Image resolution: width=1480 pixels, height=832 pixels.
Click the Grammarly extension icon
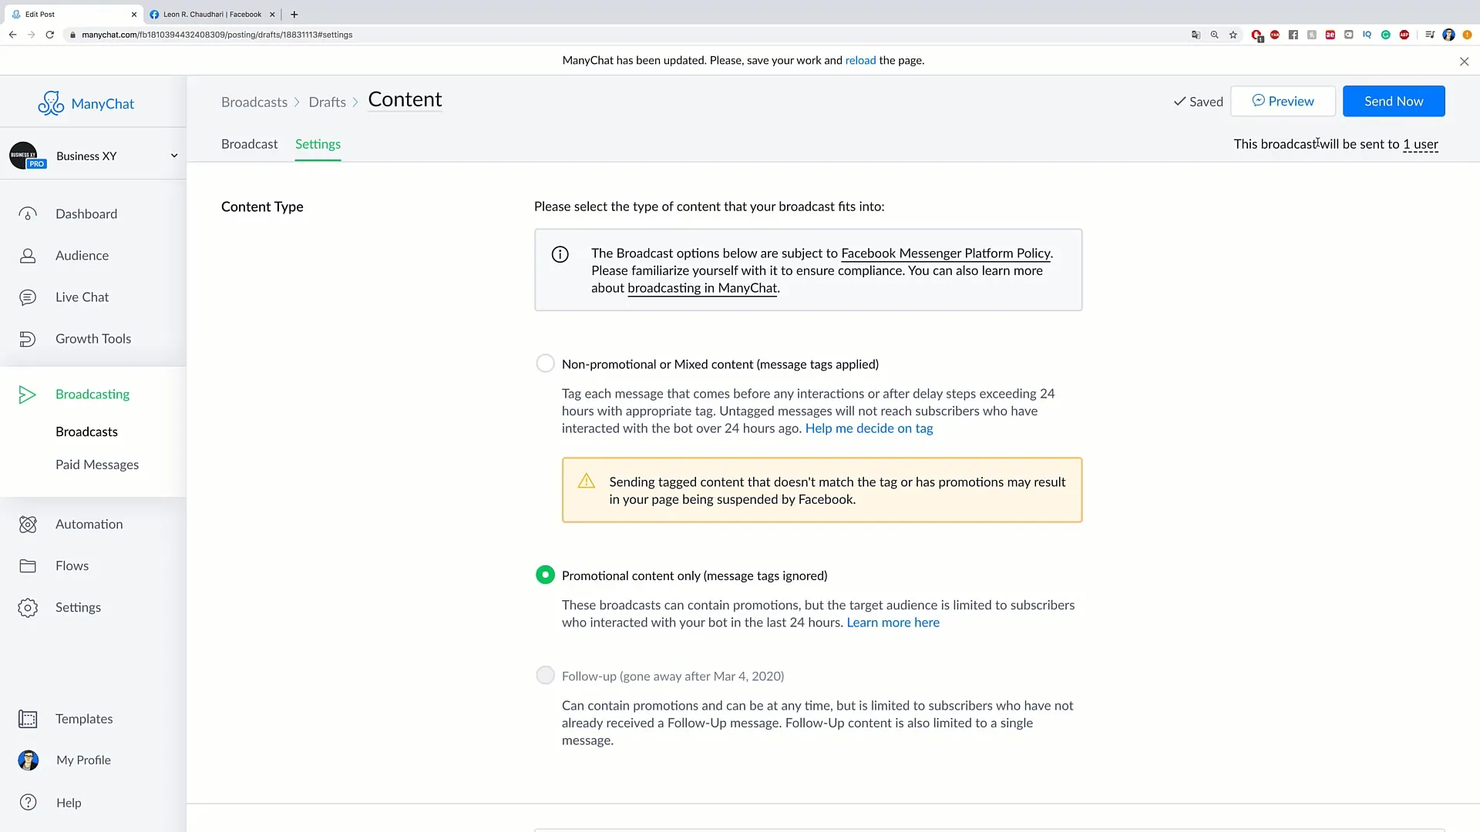point(1386,35)
